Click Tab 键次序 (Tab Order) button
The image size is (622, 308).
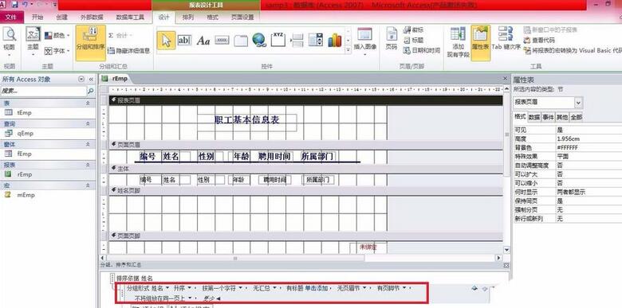506,38
